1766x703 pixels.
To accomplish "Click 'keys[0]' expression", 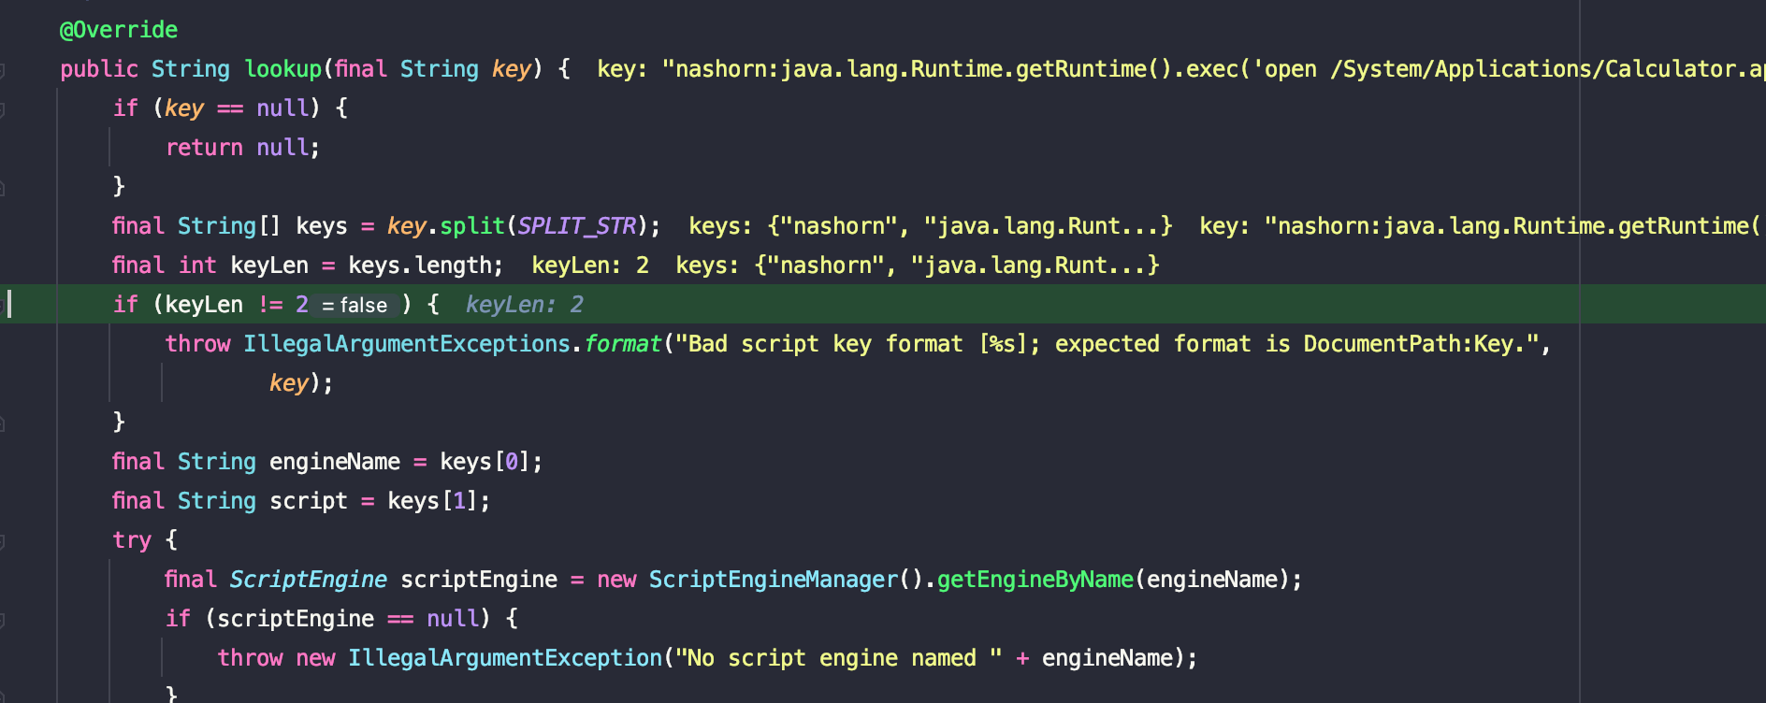I will click(x=485, y=462).
